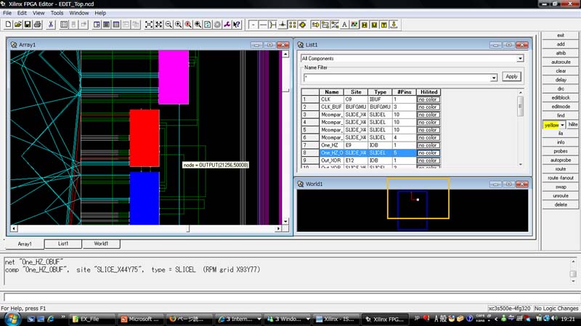Click the Array1 horizontal scrollbar left arrow
Viewport: 581px width, 326px height.
coord(14,229)
